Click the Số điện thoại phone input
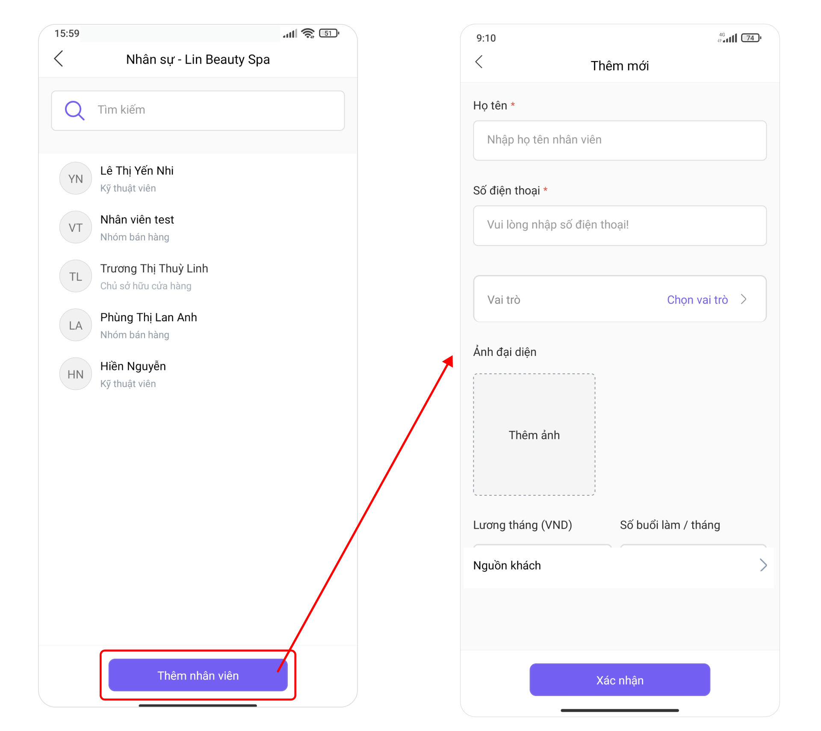 (620, 225)
